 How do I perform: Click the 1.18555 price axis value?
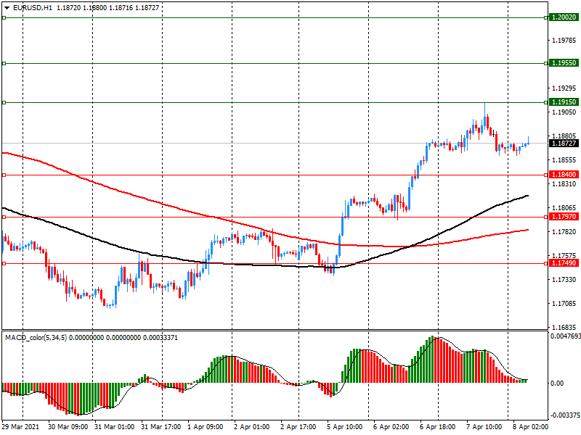(564, 159)
